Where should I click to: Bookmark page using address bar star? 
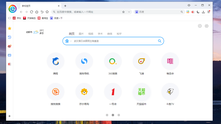(x=123, y=12)
